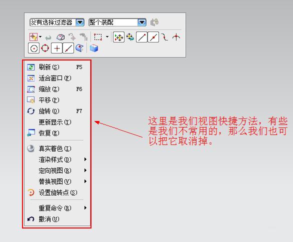Click the greyed crosshair with undo arrow icon
Viewport: 293px width, 242px height.
pos(72,37)
